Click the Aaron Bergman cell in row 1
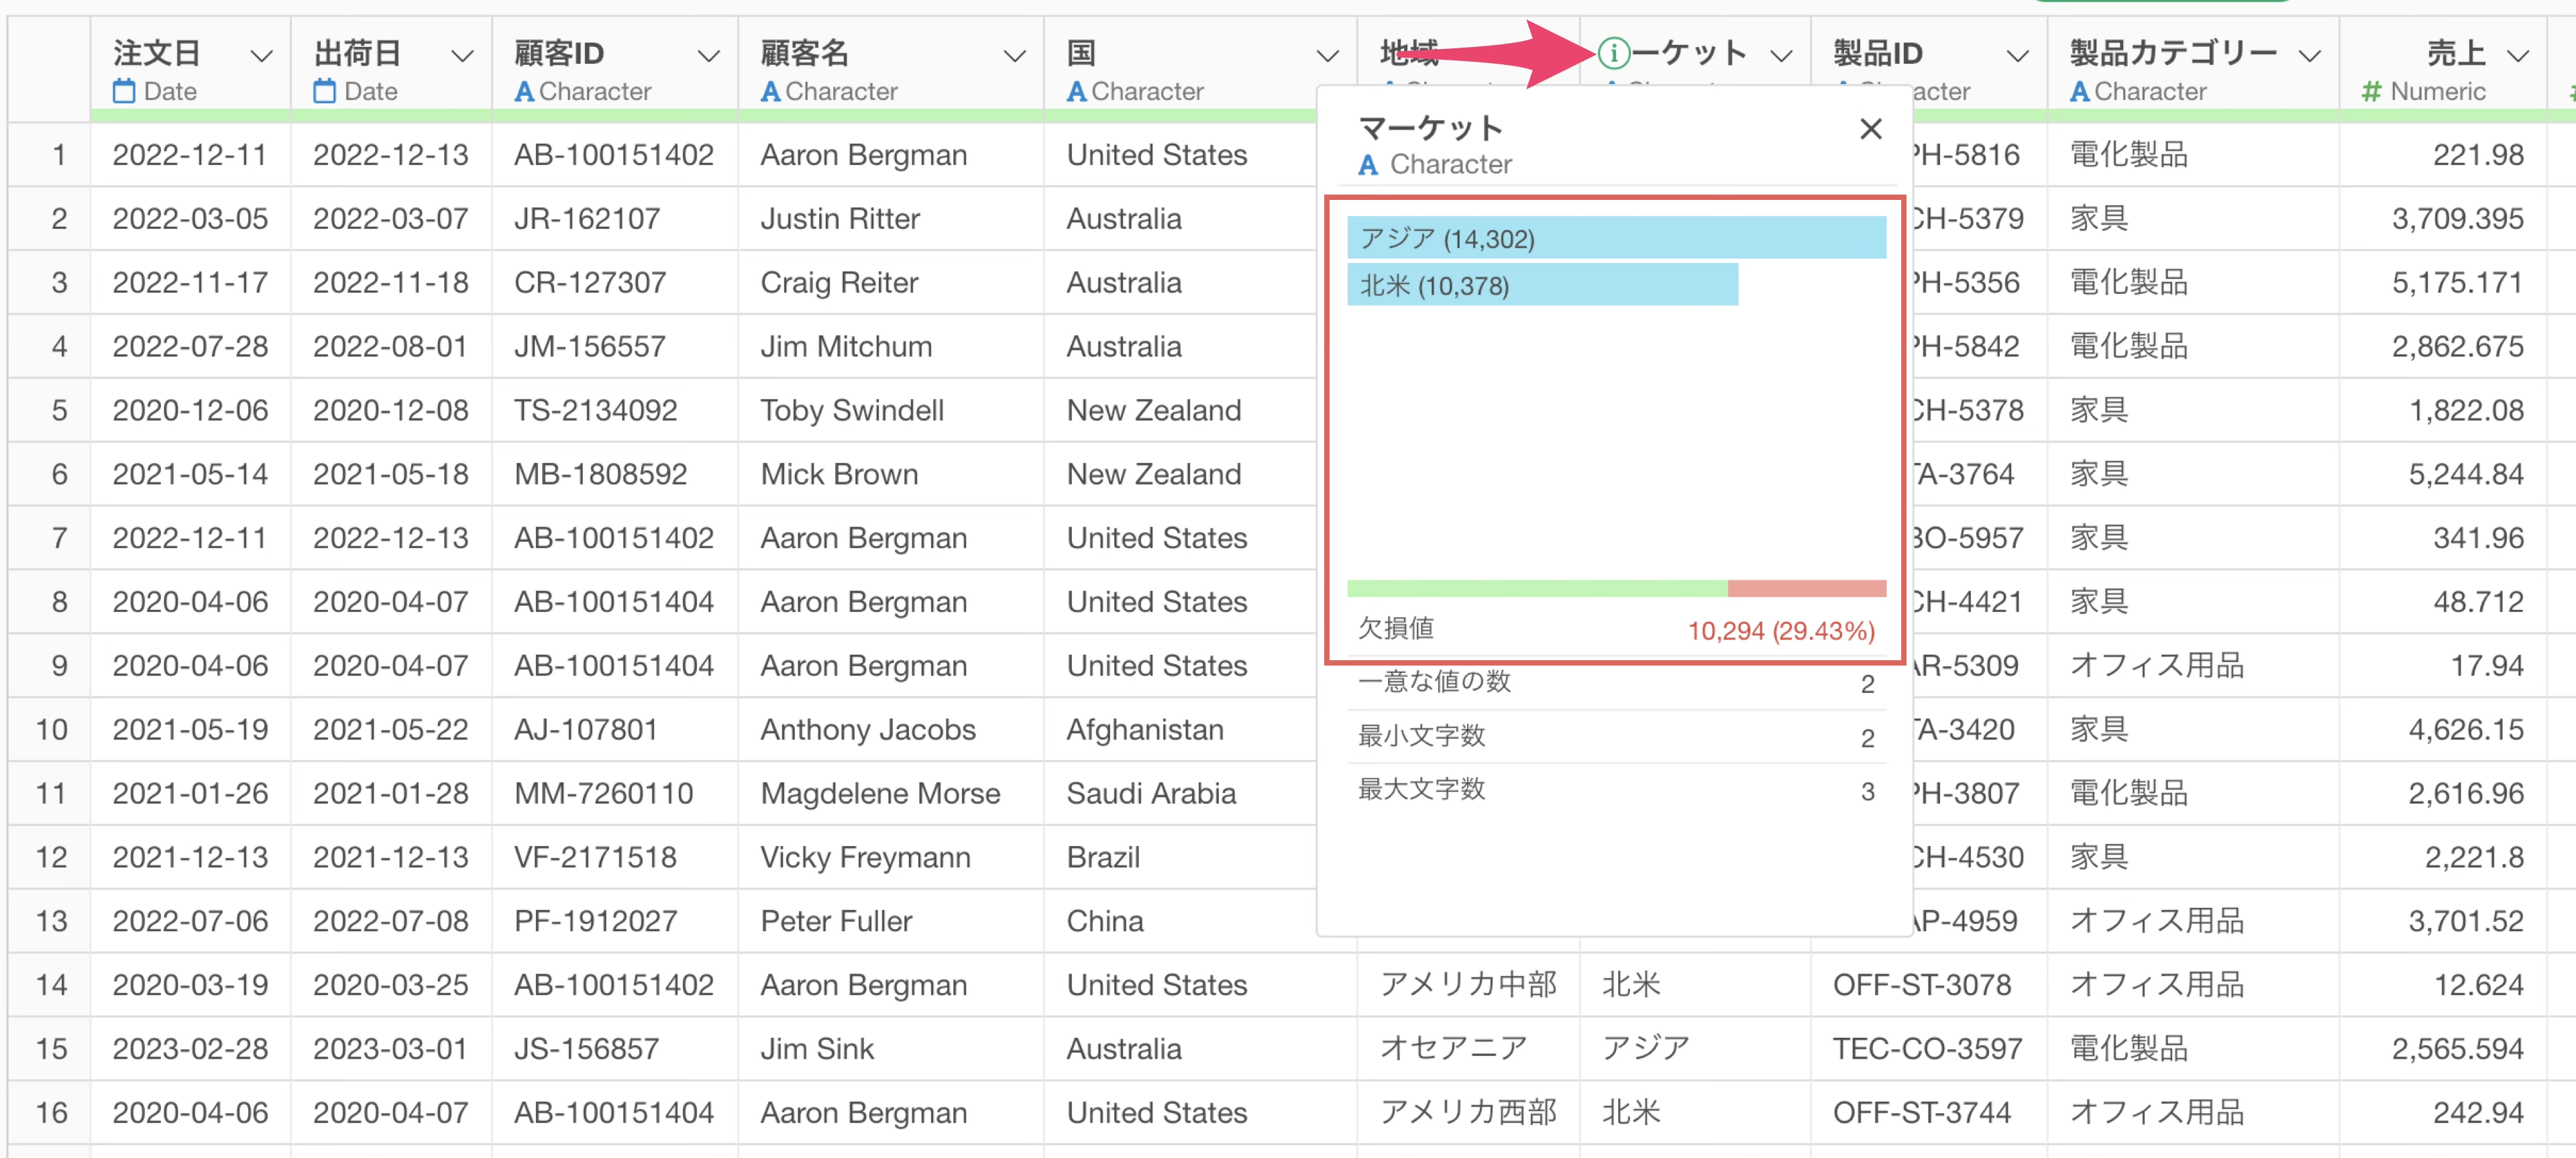Viewport: 2576px width, 1158px height. click(863, 155)
